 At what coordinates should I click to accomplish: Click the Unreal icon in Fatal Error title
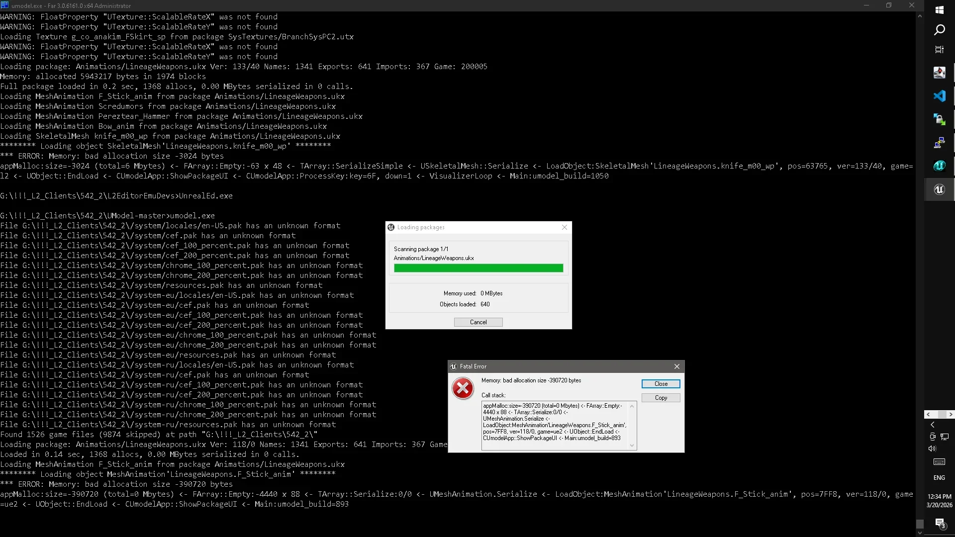click(453, 366)
